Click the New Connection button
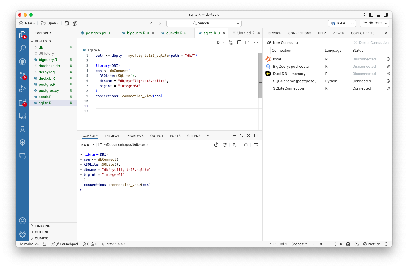This screenshot has width=408, height=268. tap(283, 43)
